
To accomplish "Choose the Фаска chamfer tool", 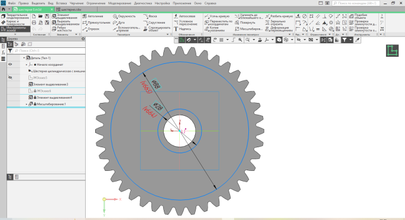I will coord(150,17).
